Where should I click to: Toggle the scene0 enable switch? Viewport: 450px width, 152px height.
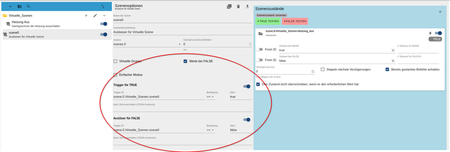point(103,34)
